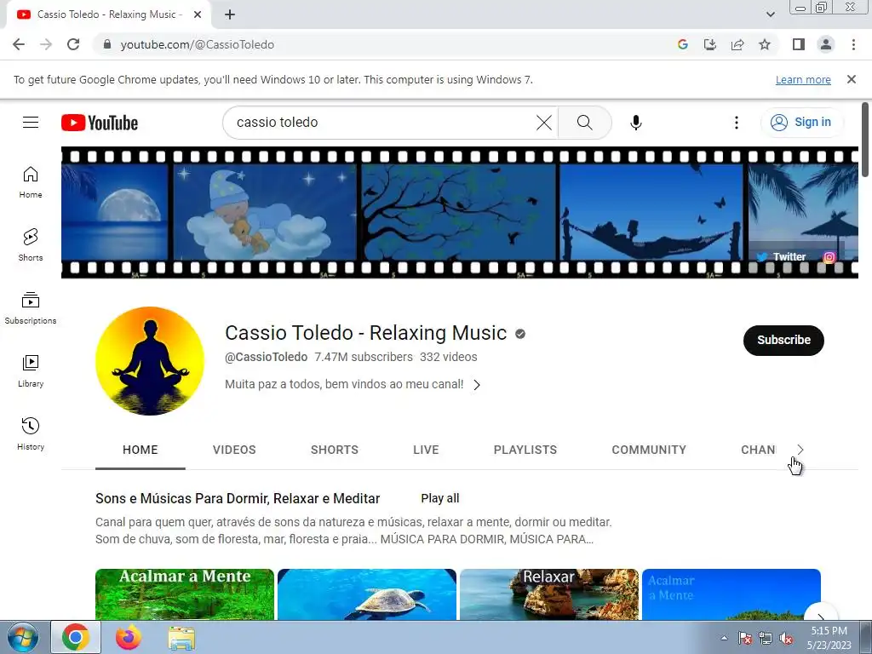Click the muted volume tray icon
The height and width of the screenshot is (654, 872).
pos(786,639)
